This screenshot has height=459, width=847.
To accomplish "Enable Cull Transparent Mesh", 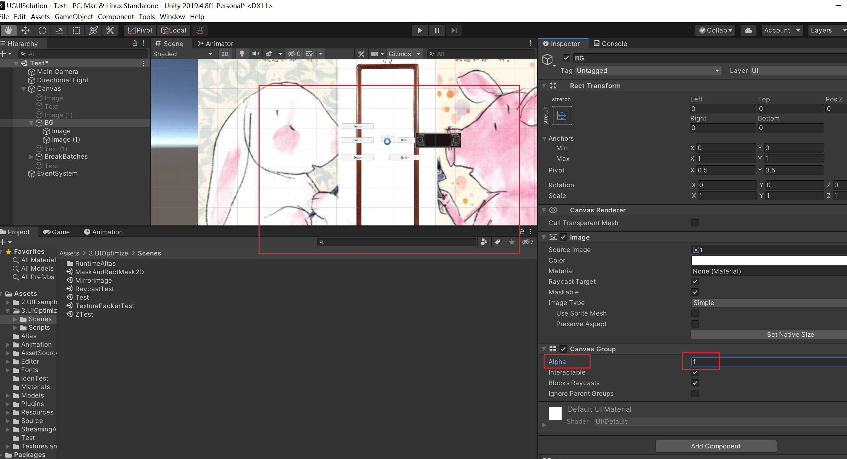I will click(695, 223).
